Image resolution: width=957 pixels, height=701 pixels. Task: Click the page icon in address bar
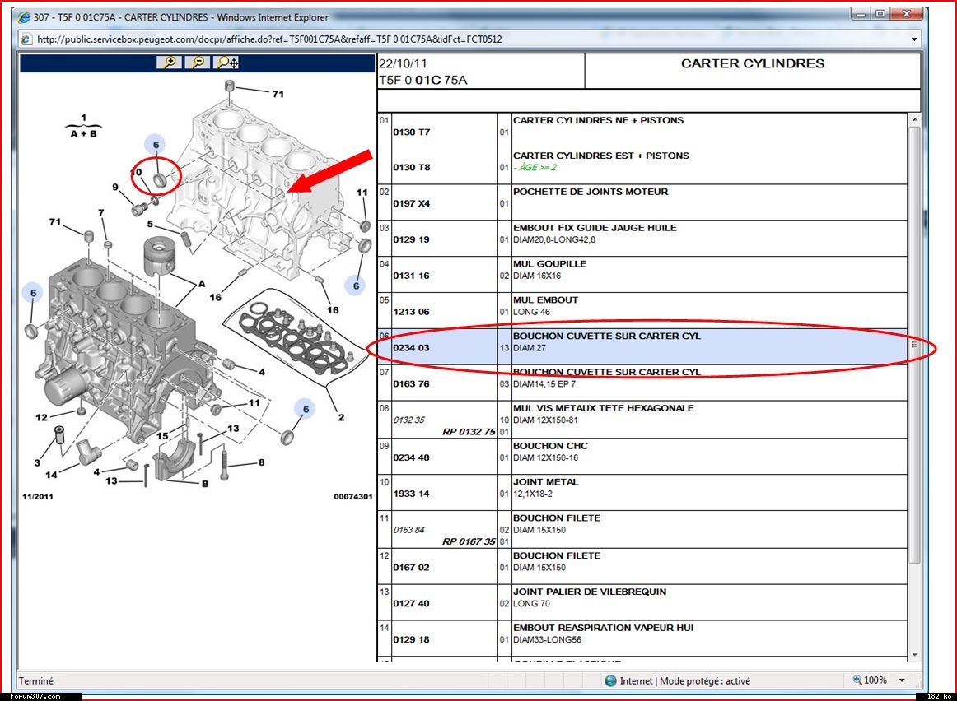point(26,39)
